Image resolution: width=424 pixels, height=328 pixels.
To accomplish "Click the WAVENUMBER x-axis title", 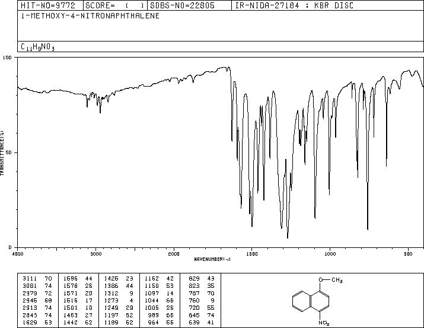I will pyautogui.click(x=212, y=259).
